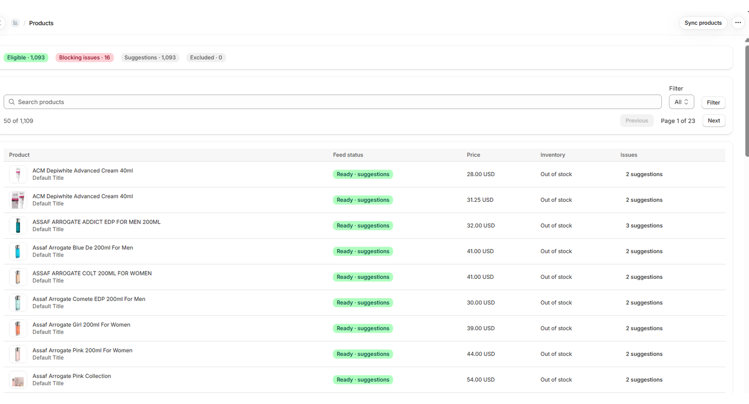Click 'Assaf Arrogate Blue De 200ml For Men'
This screenshot has height=404, width=749.
click(83, 248)
